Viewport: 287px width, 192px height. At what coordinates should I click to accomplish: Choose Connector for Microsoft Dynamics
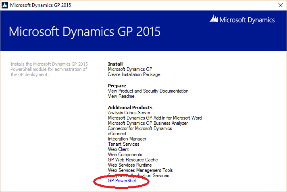point(140,128)
